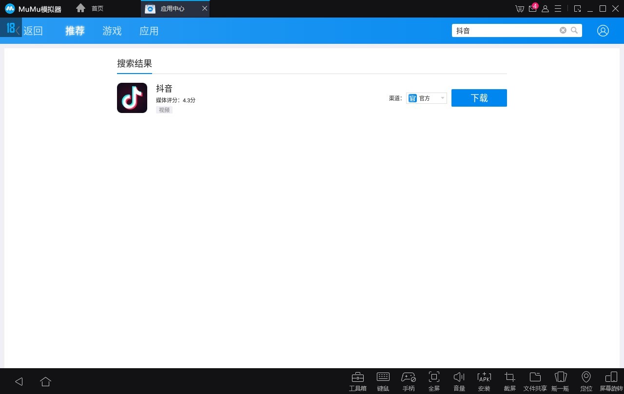
Task: Take a screenshot with 截屏 icon
Action: 509,381
